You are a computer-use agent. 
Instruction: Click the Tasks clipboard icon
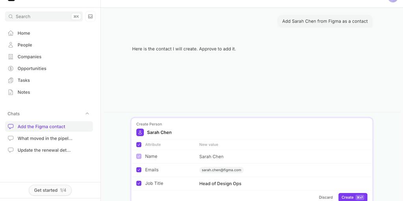(11, 80)
